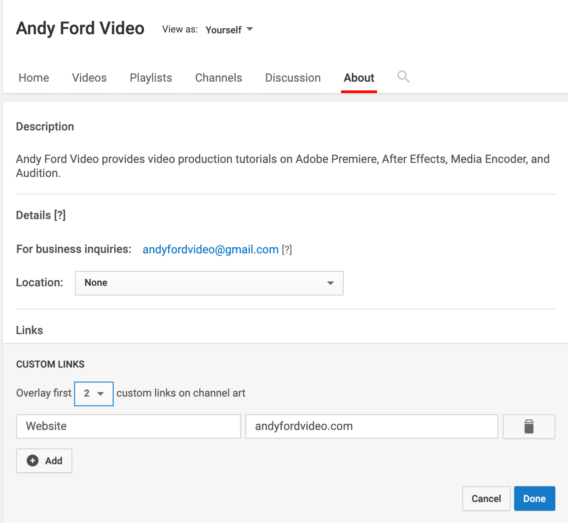568x523 pixels.
Task: Switch to the Discussion tab
Action: point(293,78)
